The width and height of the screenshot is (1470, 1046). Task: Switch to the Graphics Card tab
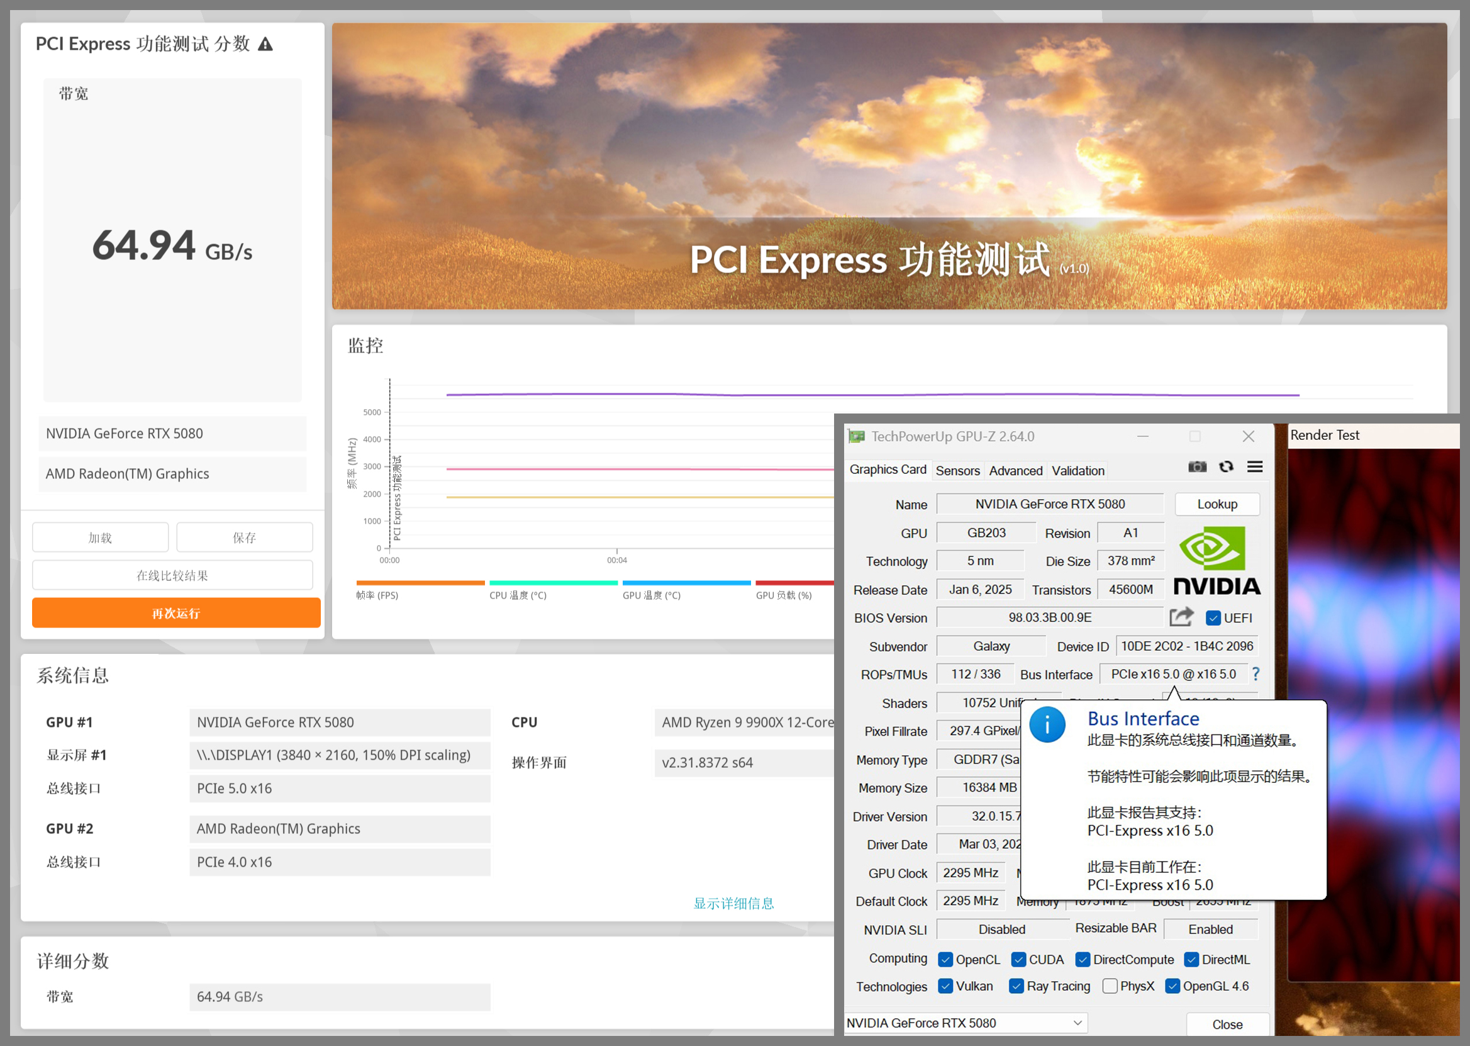[888, 470]
